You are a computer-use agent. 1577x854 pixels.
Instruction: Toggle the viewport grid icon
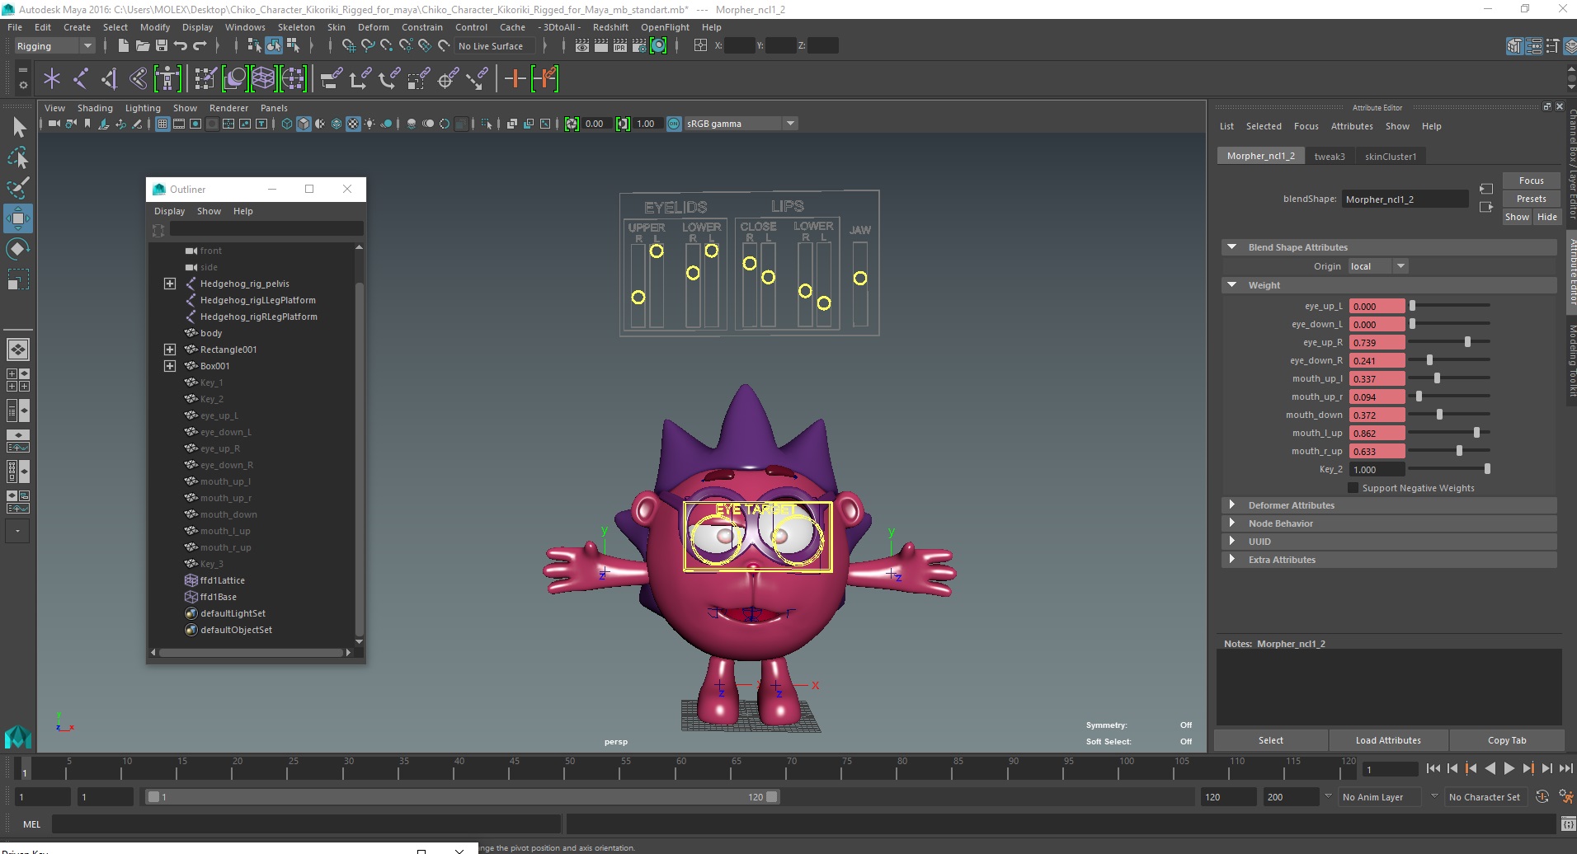coord(162,124)
